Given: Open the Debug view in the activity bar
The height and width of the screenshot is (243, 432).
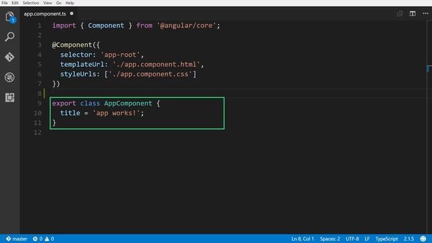Looking at the screenshot, I should click(9, 77).
